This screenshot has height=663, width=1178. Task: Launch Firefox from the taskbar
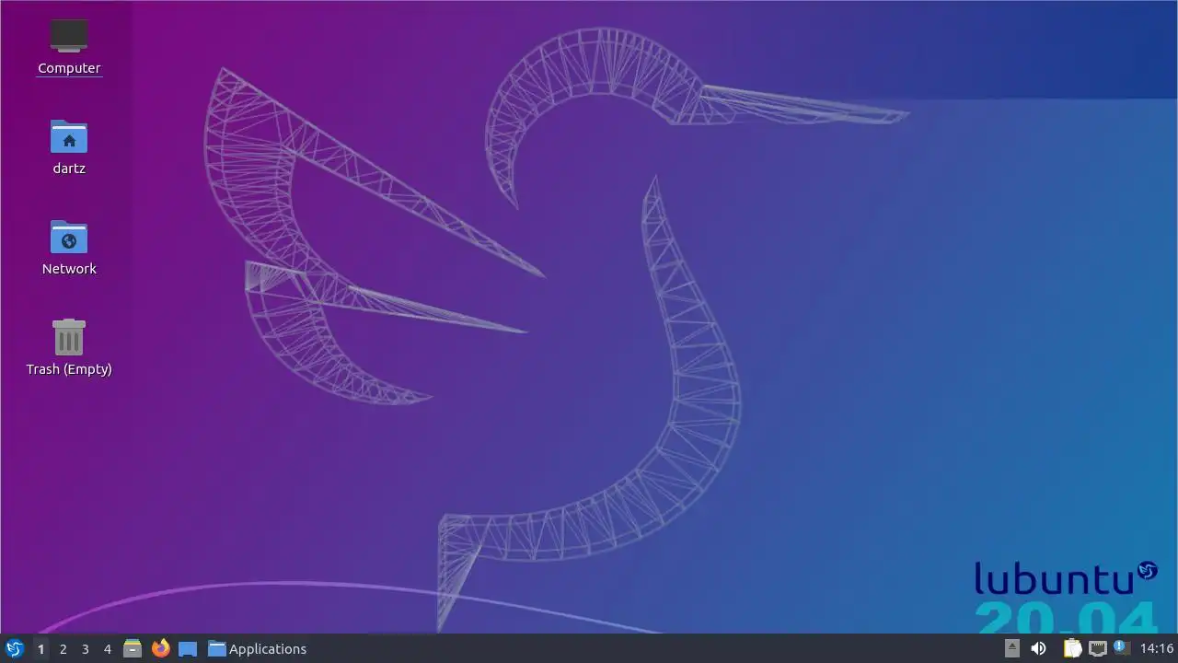[x=160, y=648]
